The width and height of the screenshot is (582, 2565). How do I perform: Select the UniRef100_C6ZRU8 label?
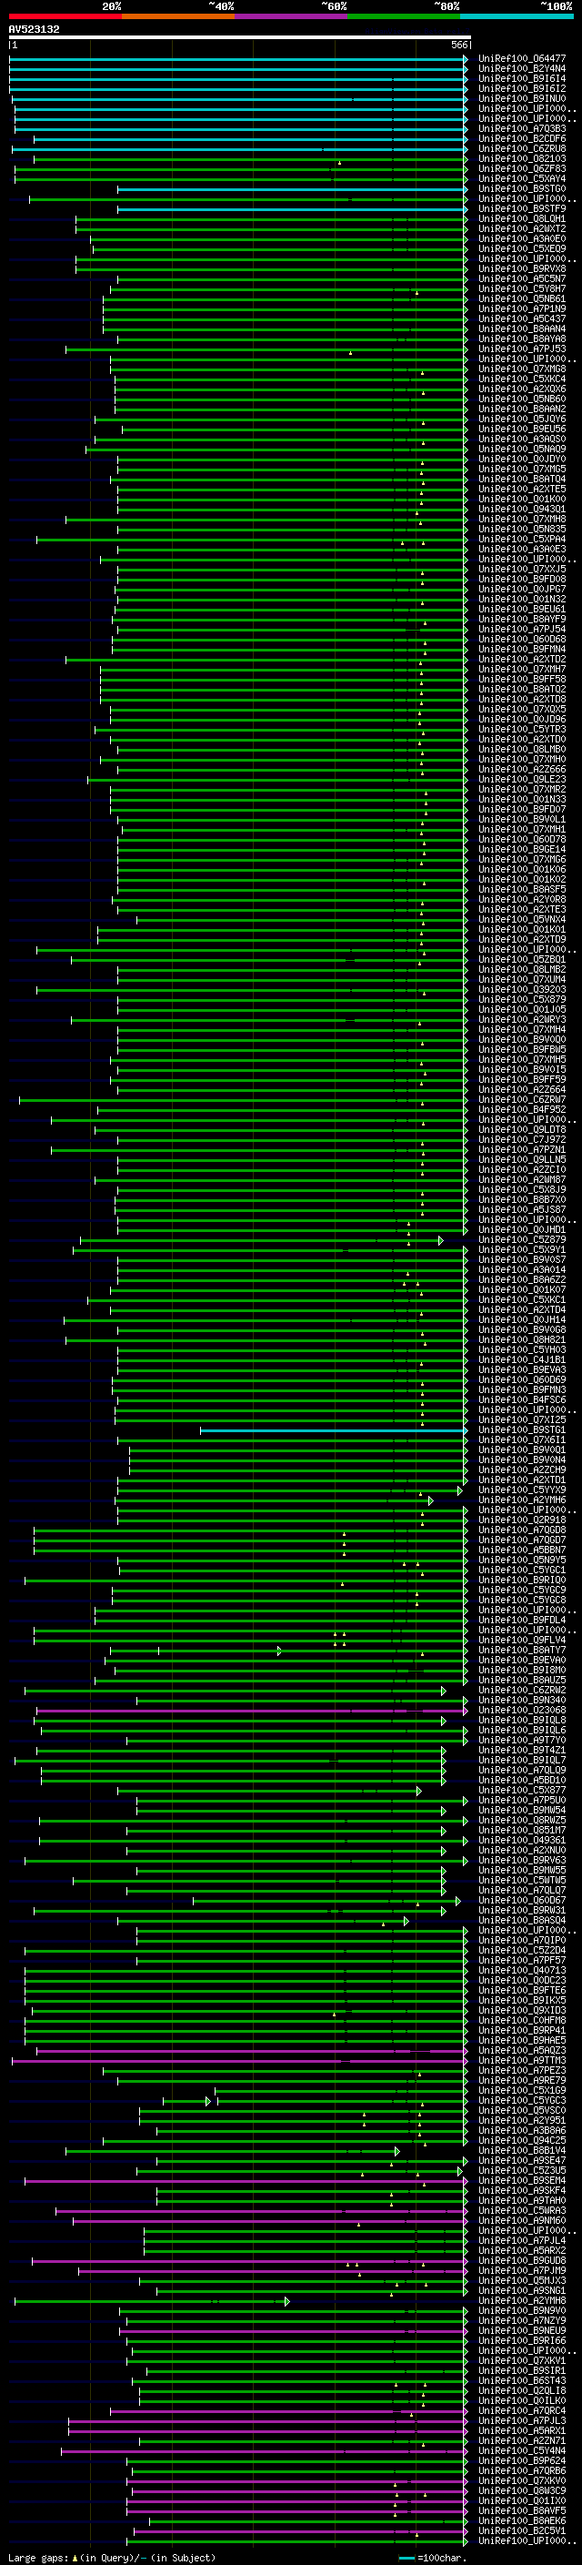[x=521, y=148]
